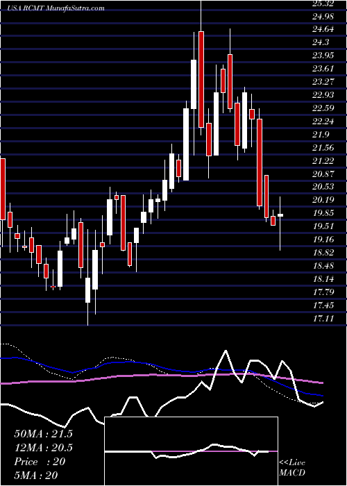Click the 21.22 price axis label
This screenshot has width=347, height=486.
click(x=323, y=161)
